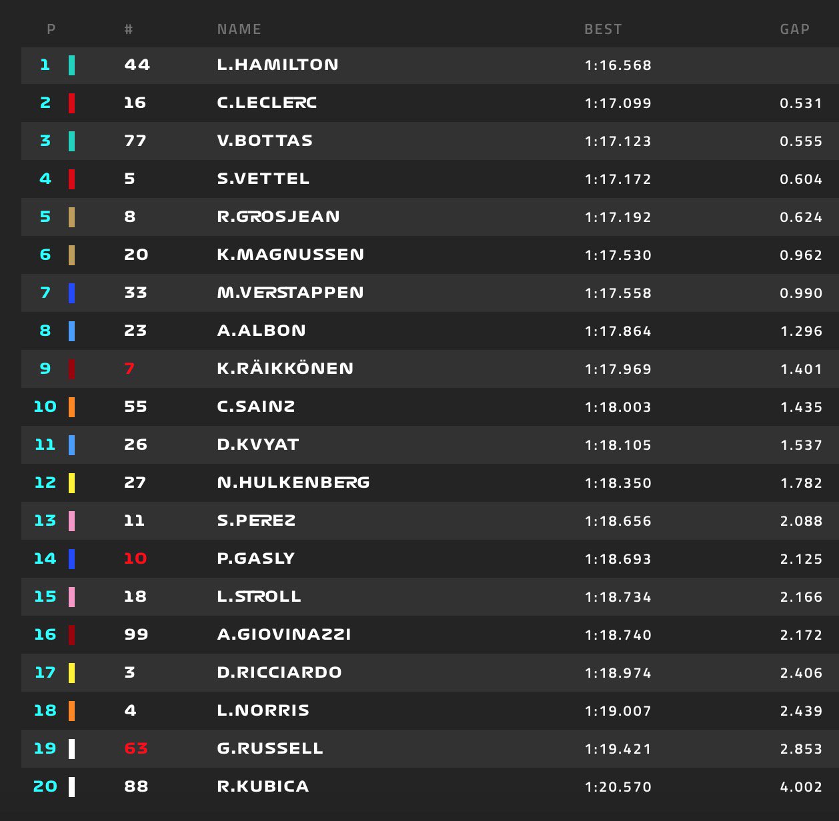
Task: Click the red Ferrari bar beside C.LECLERC
Action: 71,103
